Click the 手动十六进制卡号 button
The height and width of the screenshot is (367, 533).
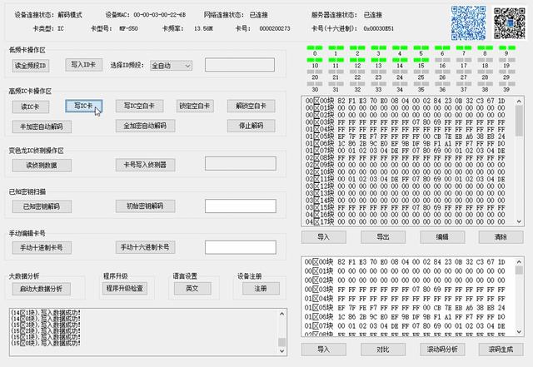point(145,247)
